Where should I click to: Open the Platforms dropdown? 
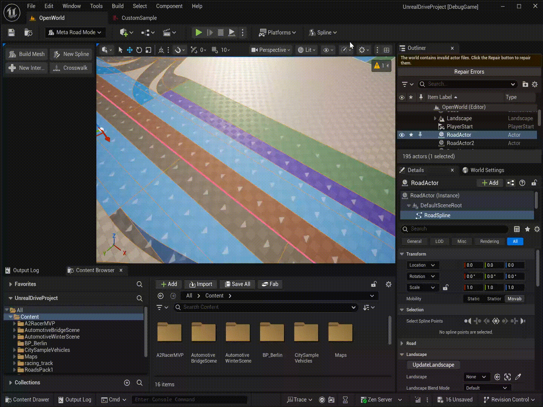click(277, 32)
